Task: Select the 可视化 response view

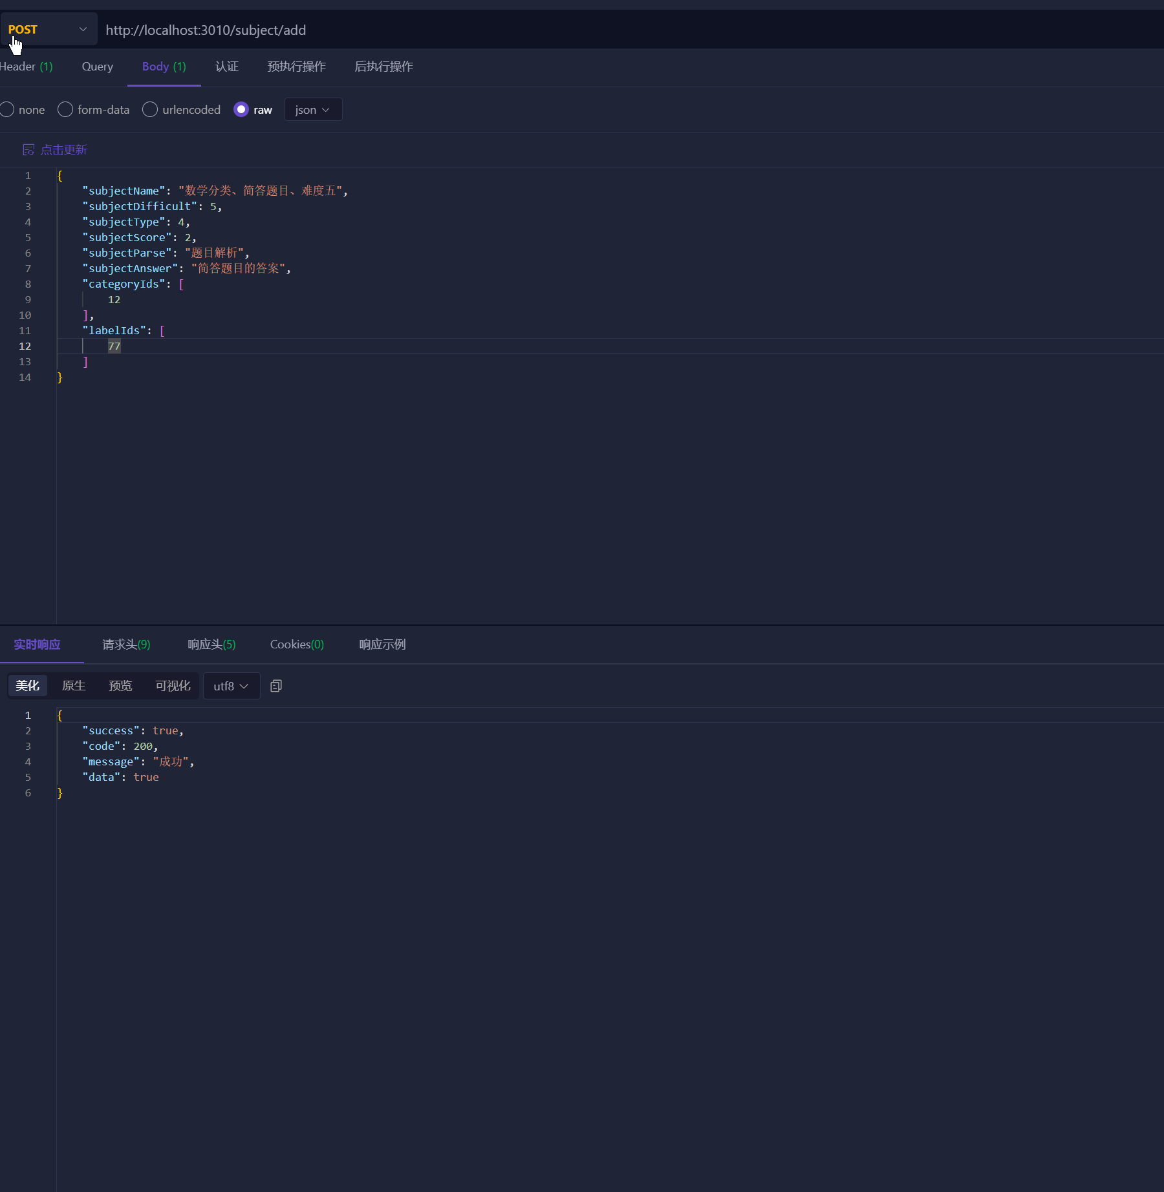Action: pyautogui.click(x=173, y=686)
